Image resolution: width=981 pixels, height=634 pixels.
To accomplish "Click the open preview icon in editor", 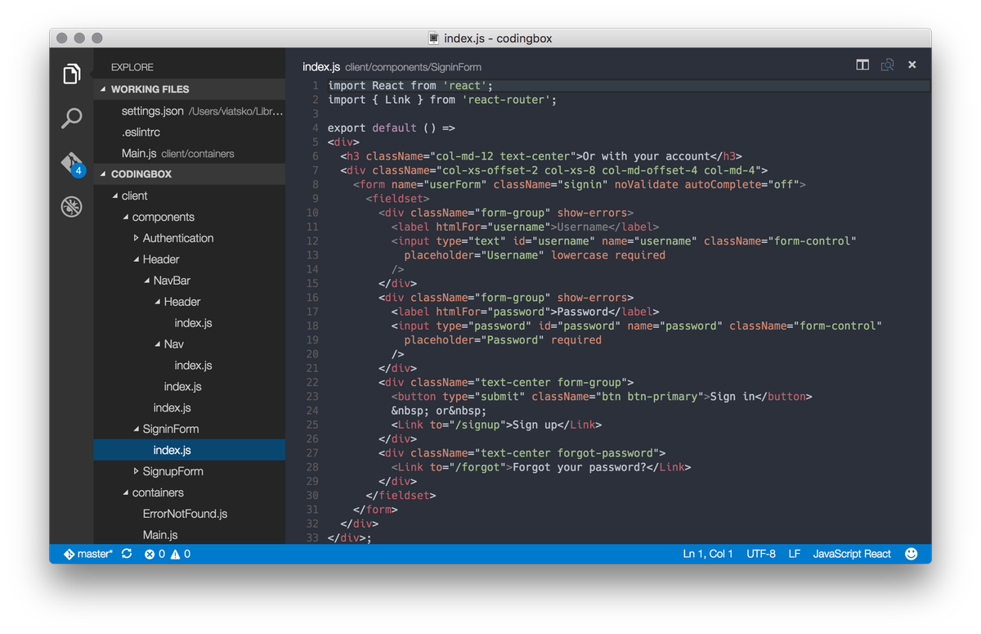I will (x=887, y=65).
